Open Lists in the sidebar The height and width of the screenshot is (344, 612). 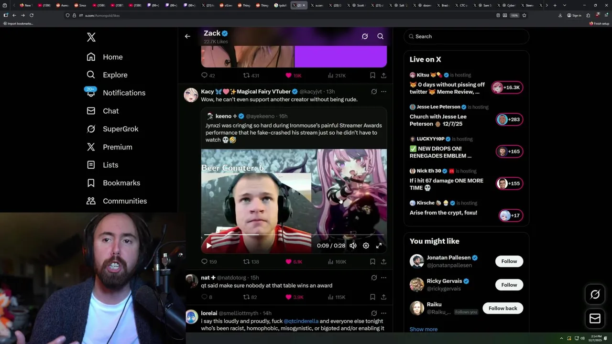tap(102, 165)
